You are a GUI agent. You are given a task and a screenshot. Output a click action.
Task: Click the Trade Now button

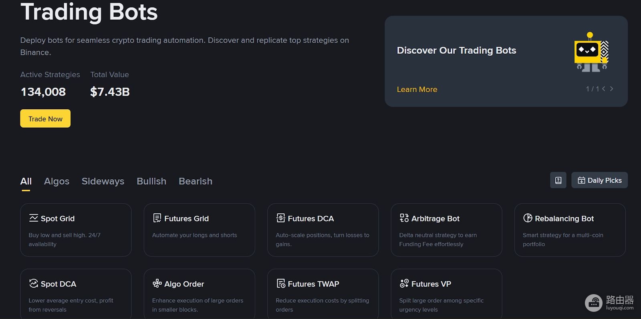point(45,118)
